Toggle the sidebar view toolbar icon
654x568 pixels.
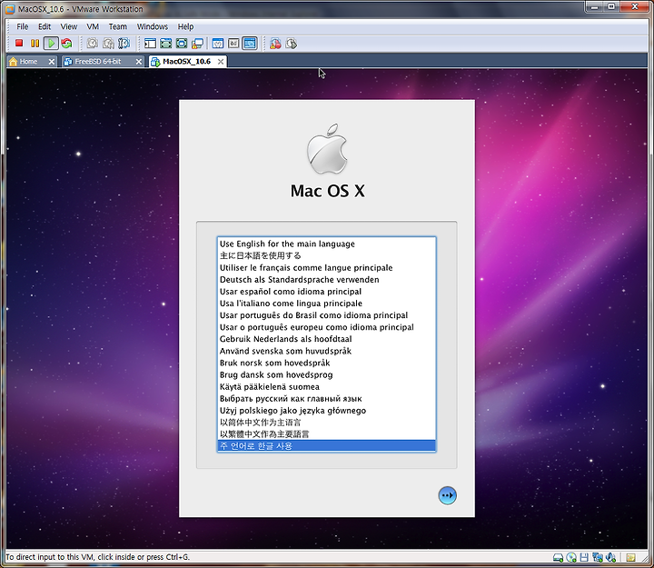click(x=150, y=43)
